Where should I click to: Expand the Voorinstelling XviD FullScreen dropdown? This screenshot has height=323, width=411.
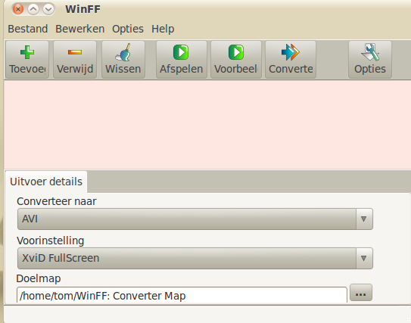(195, 258)
